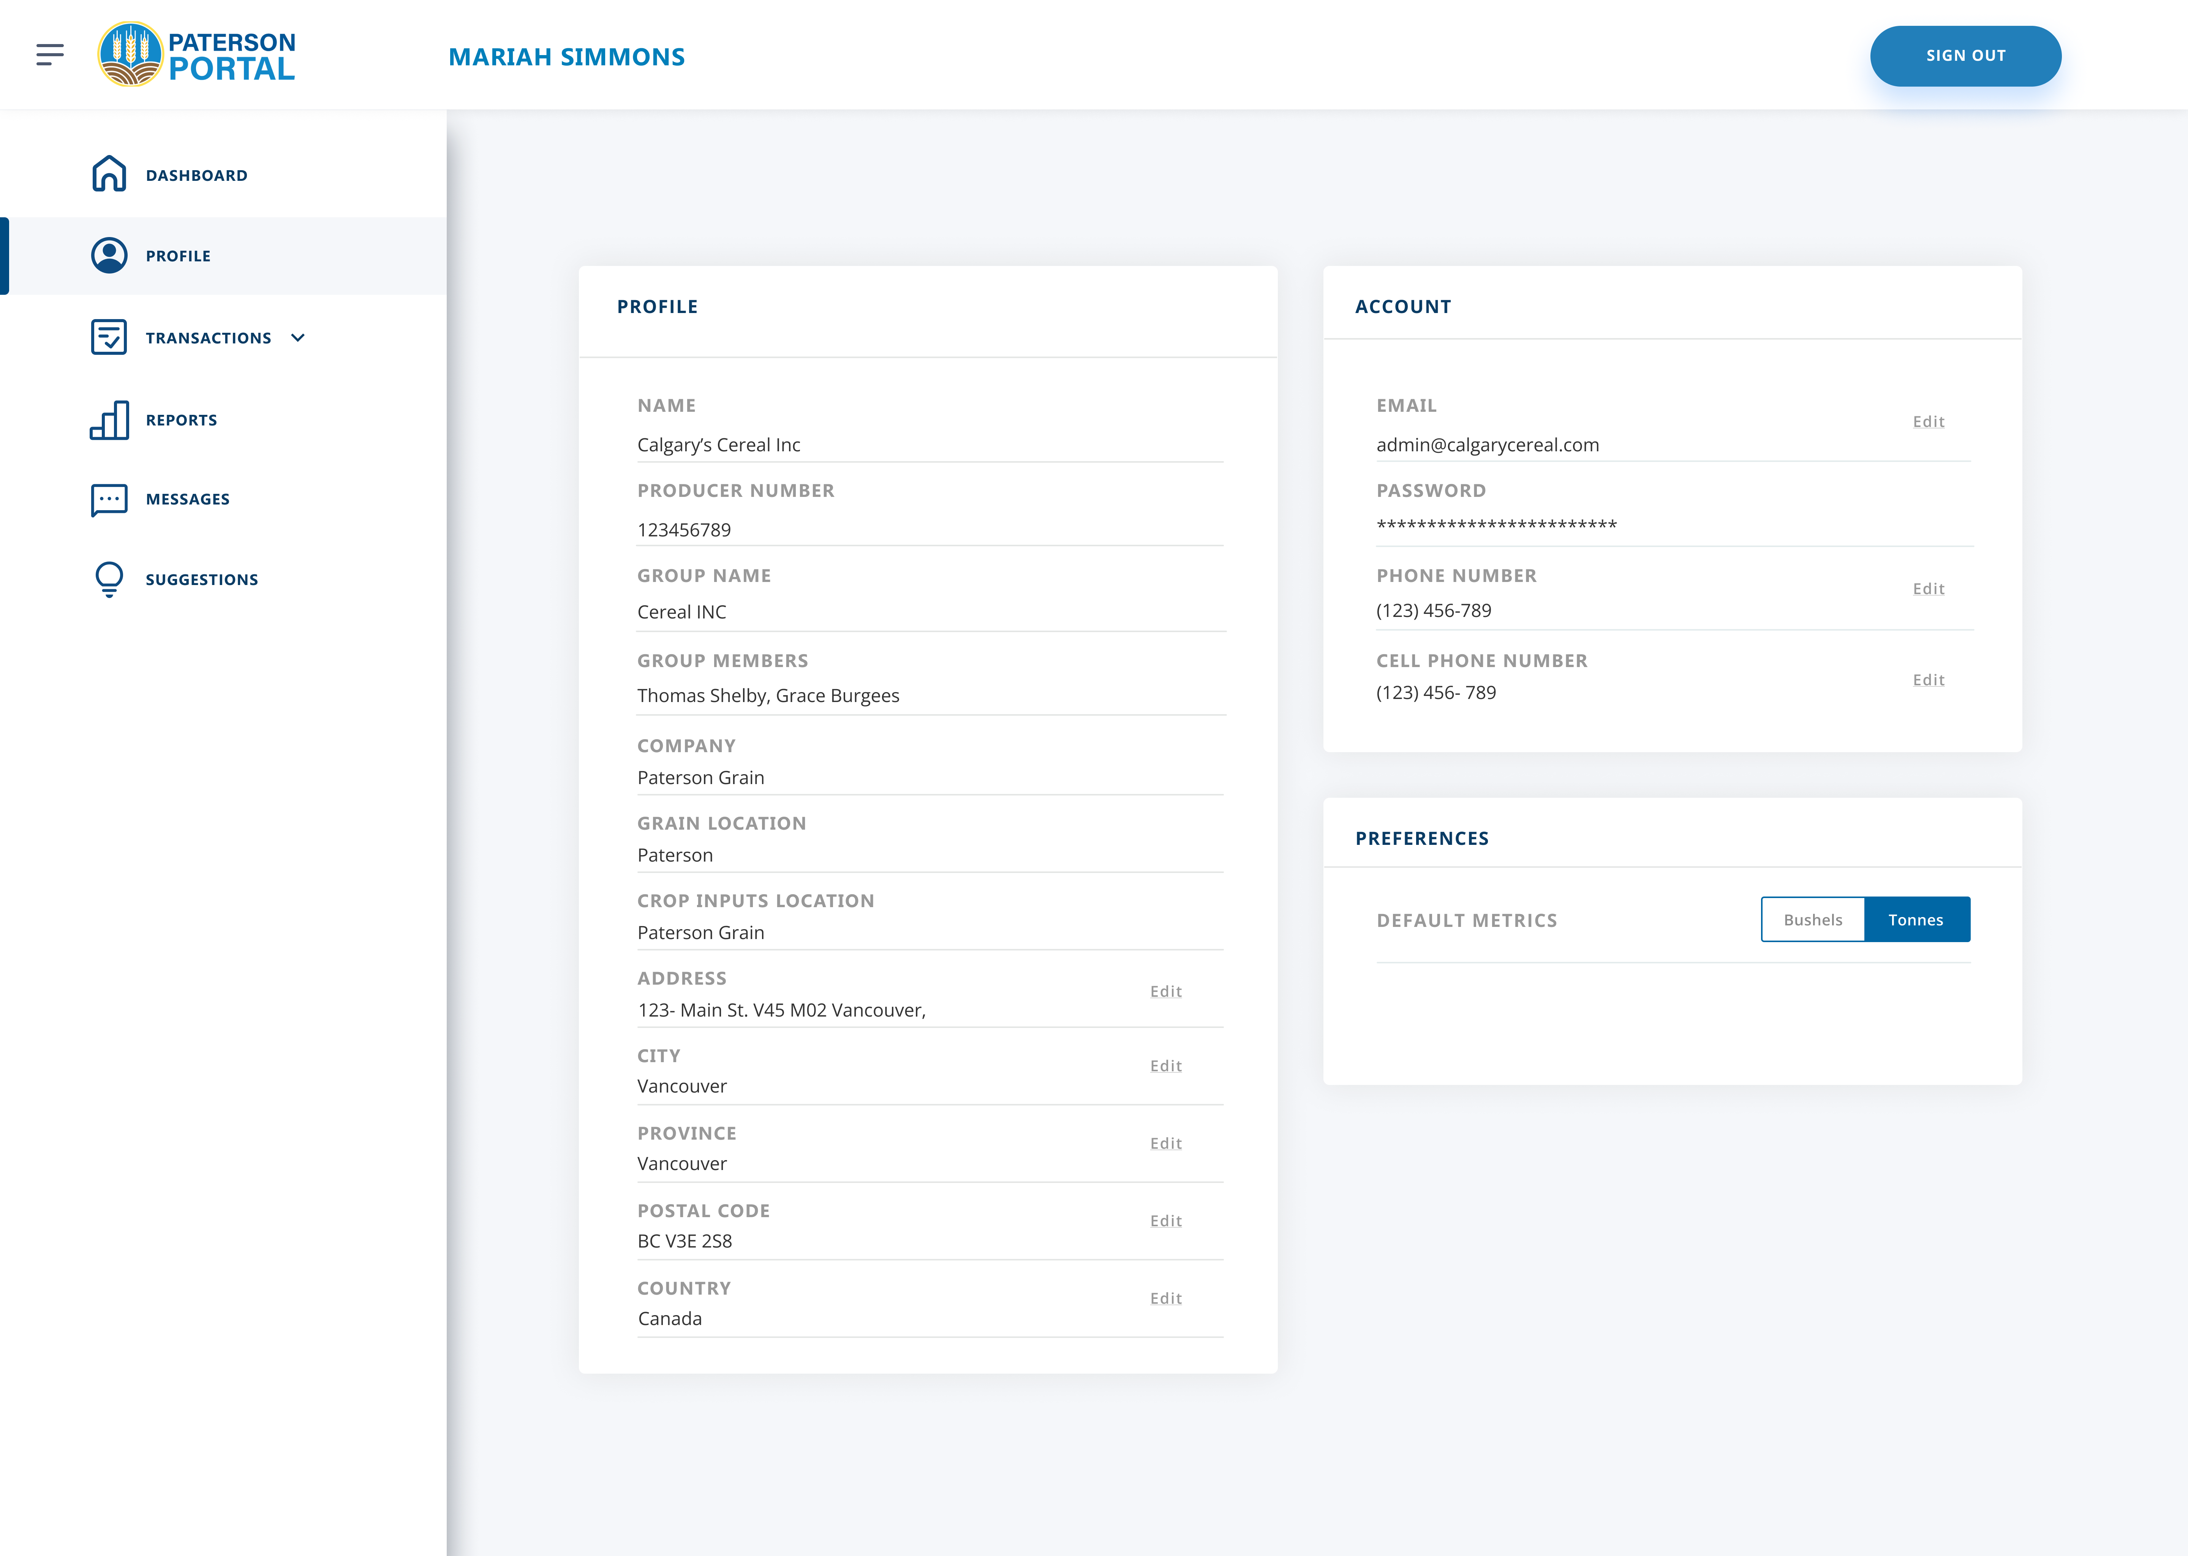This screenshot has height=1556, width=2188.
Task: Click the Profile person icon
Action: tap(109, 256)
